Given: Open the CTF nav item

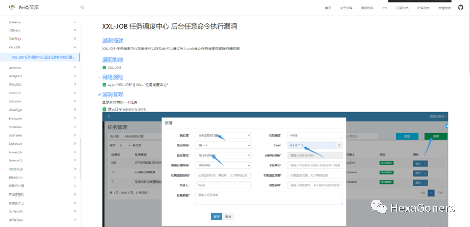Looking at the screenshot, I should 385,8.
